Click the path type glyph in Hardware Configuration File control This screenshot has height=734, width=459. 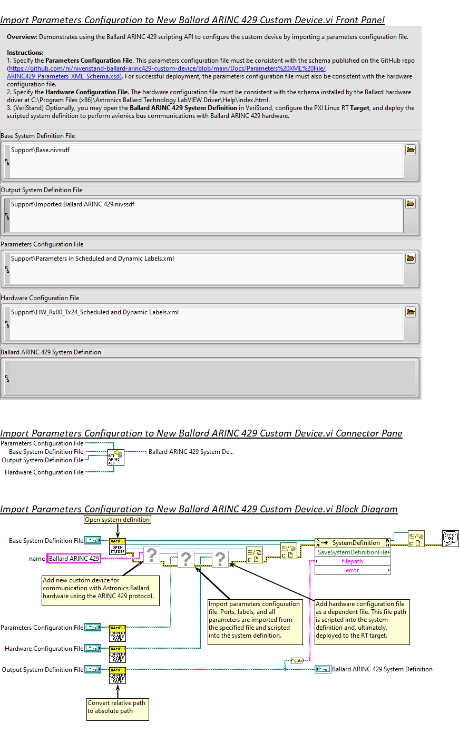coord(7,324)
